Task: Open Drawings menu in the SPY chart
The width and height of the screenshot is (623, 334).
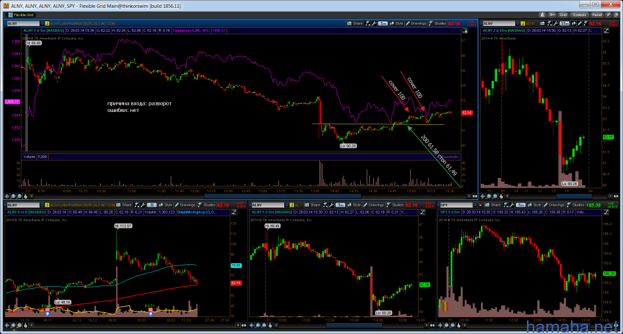Action: click(554, 205)
